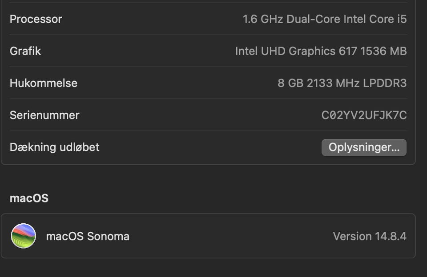
Task: Click the LPDDR3 memory type text
Action: coord(385,83)
